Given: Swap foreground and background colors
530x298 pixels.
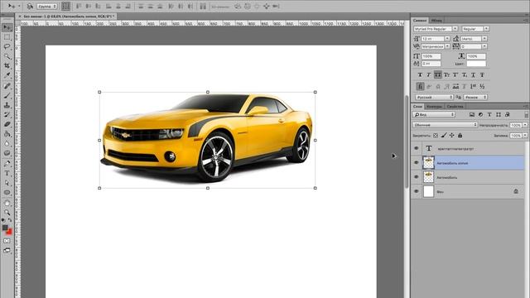Looking at the screenshot, I should [x=10, y=220].
